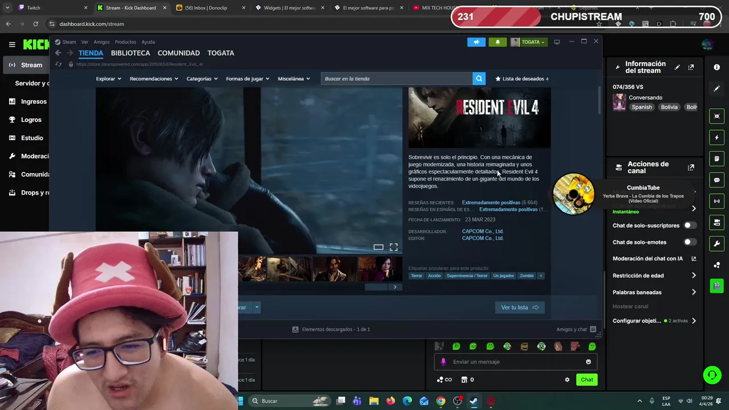Click Elementos descargados in Steam footer
Viewport: 729px width, 410px height.
coord(331,329)
